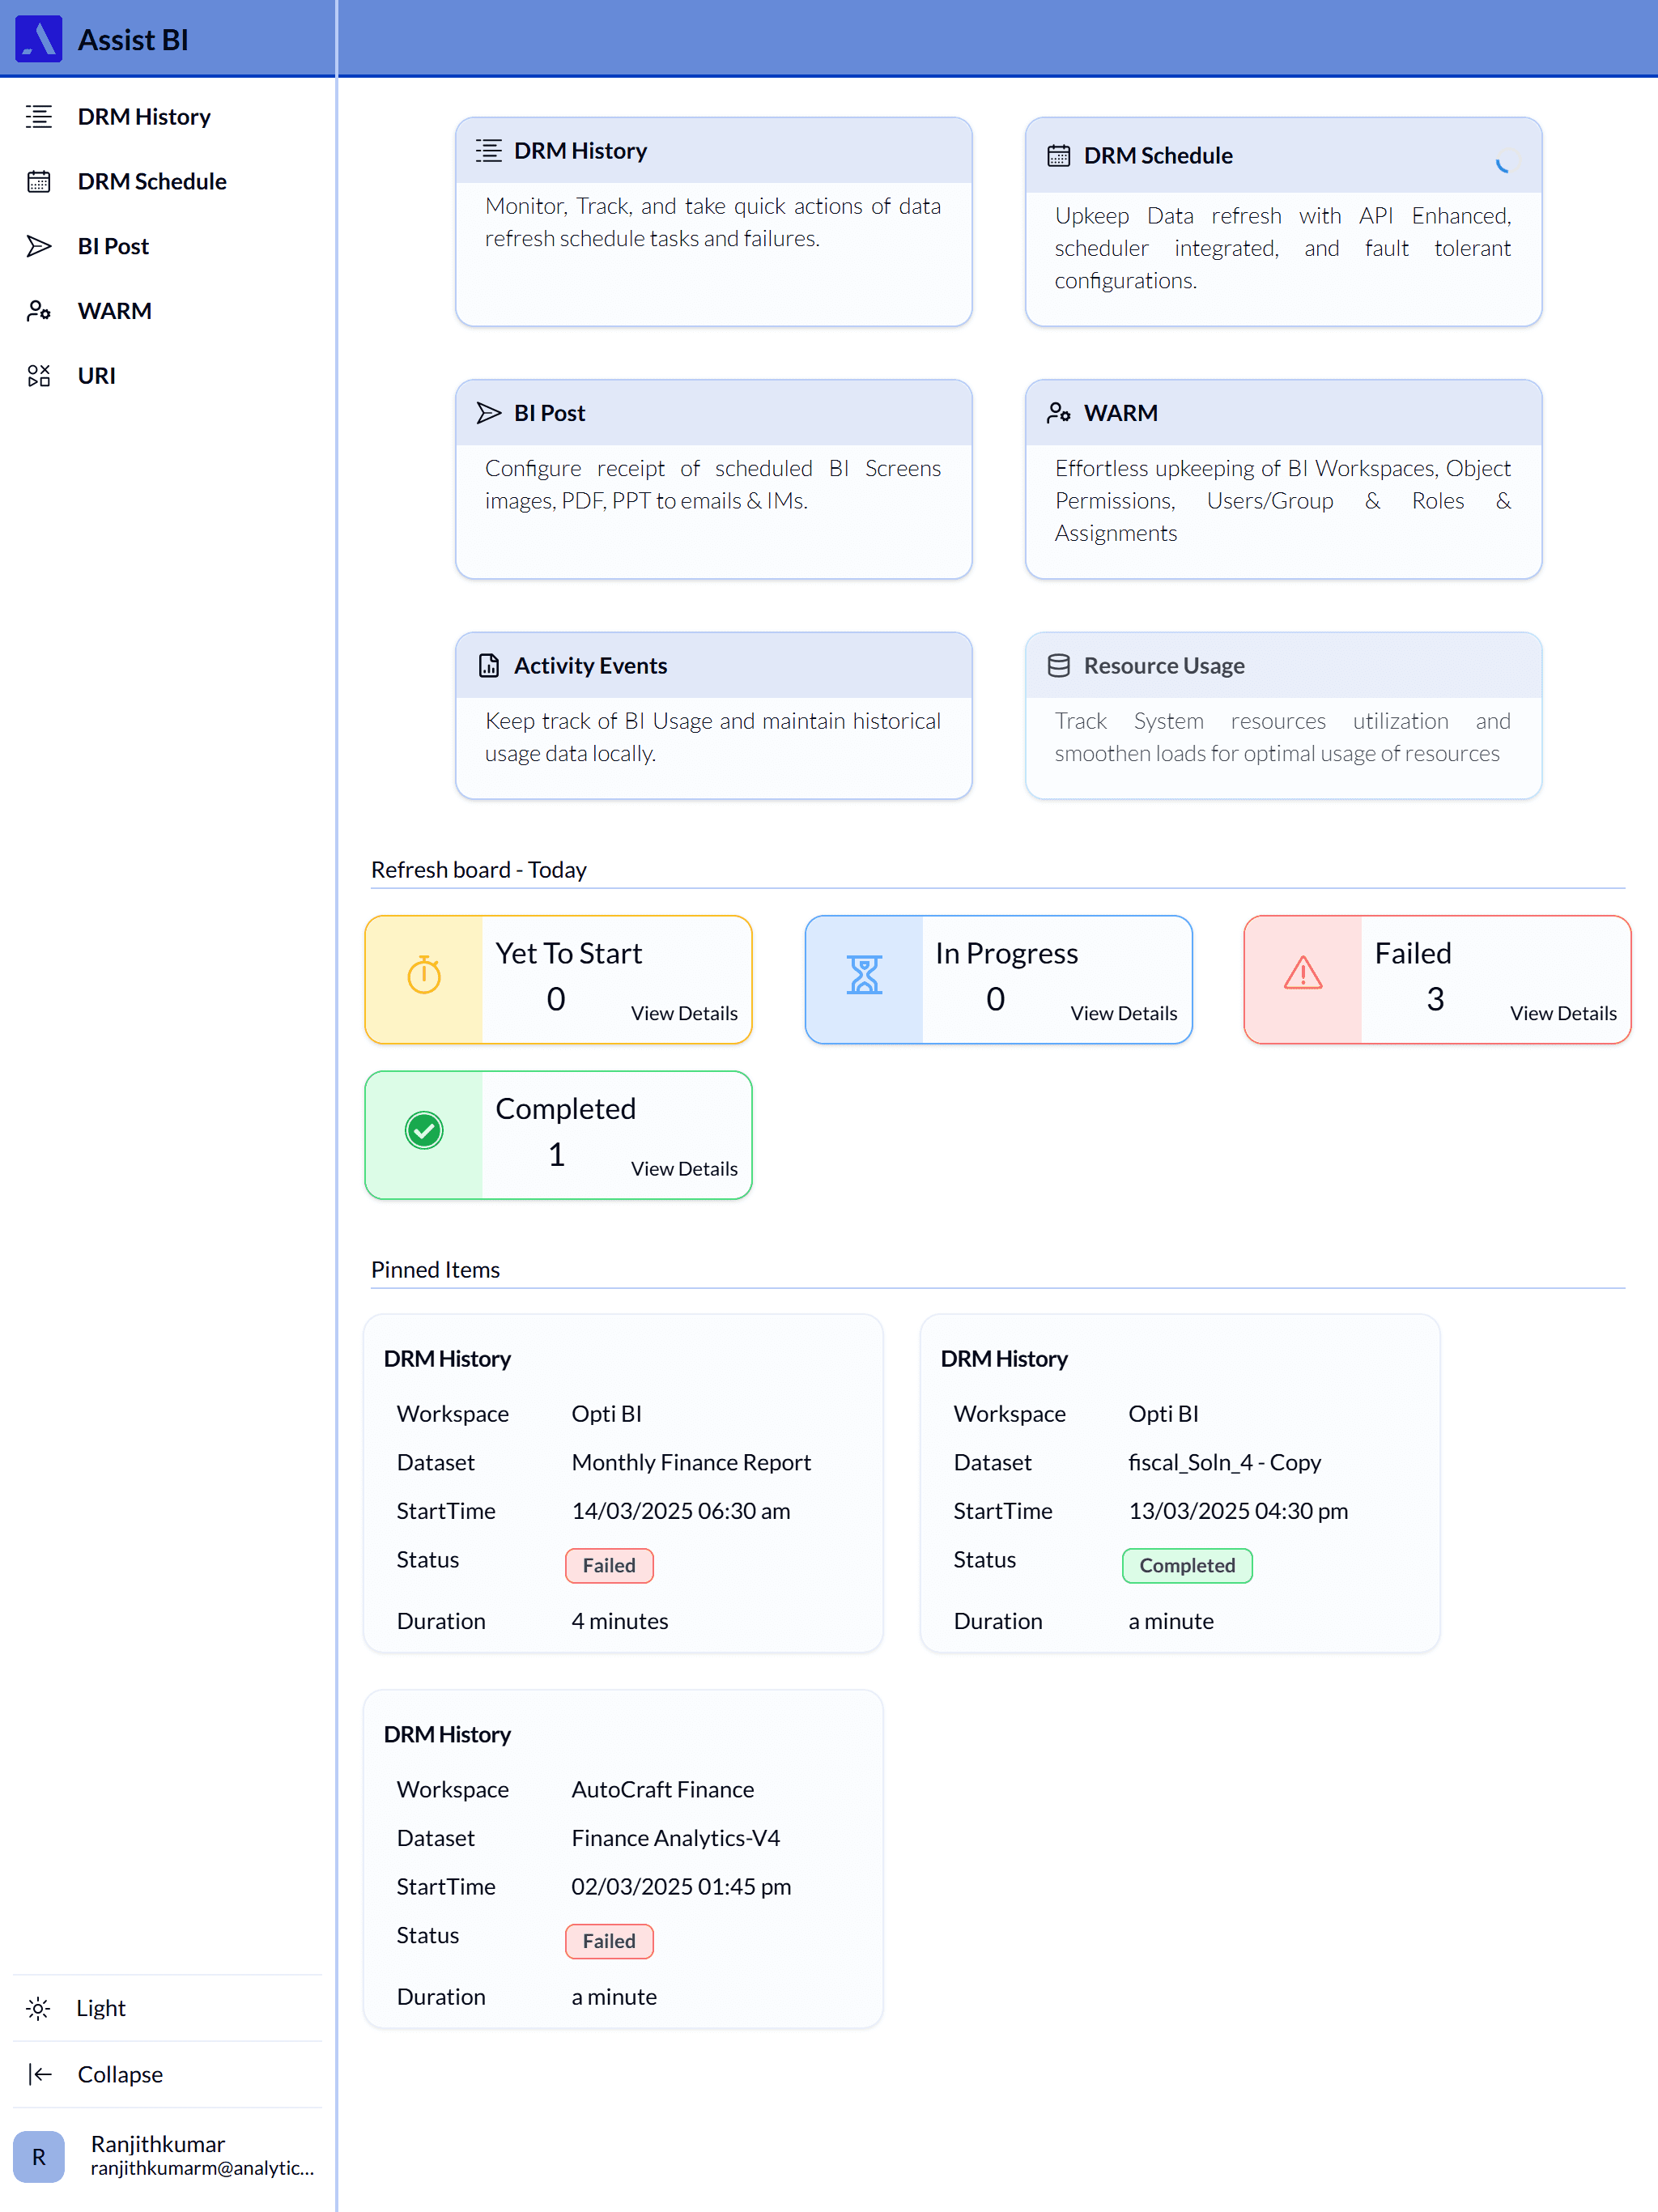The width and height of the screenshot is (1658, 2212).
Task: Open the DRM History card title
Action: (x=580, y=151)
